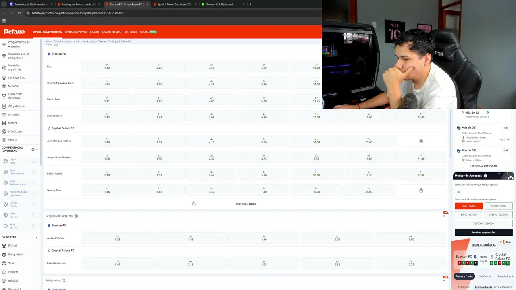This screenshot has width=516, height=290.
Task: Toggle the Liga 1 Perú checkbox
Action: (x=34, y=161)
